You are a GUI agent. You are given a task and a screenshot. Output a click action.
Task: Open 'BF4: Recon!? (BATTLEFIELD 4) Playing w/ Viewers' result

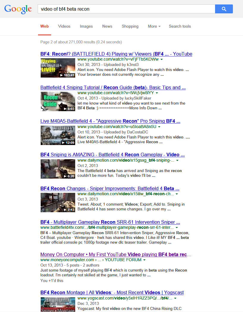coord(116,54)
